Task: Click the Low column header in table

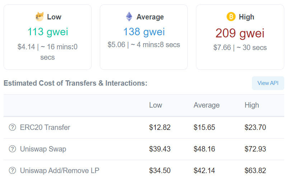Action: (155, 105)
